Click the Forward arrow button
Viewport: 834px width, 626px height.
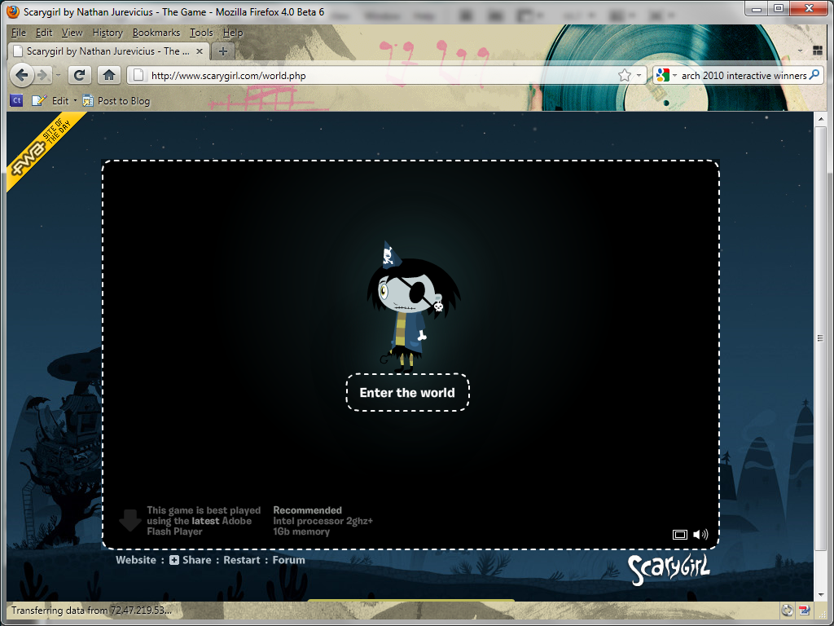44,75
